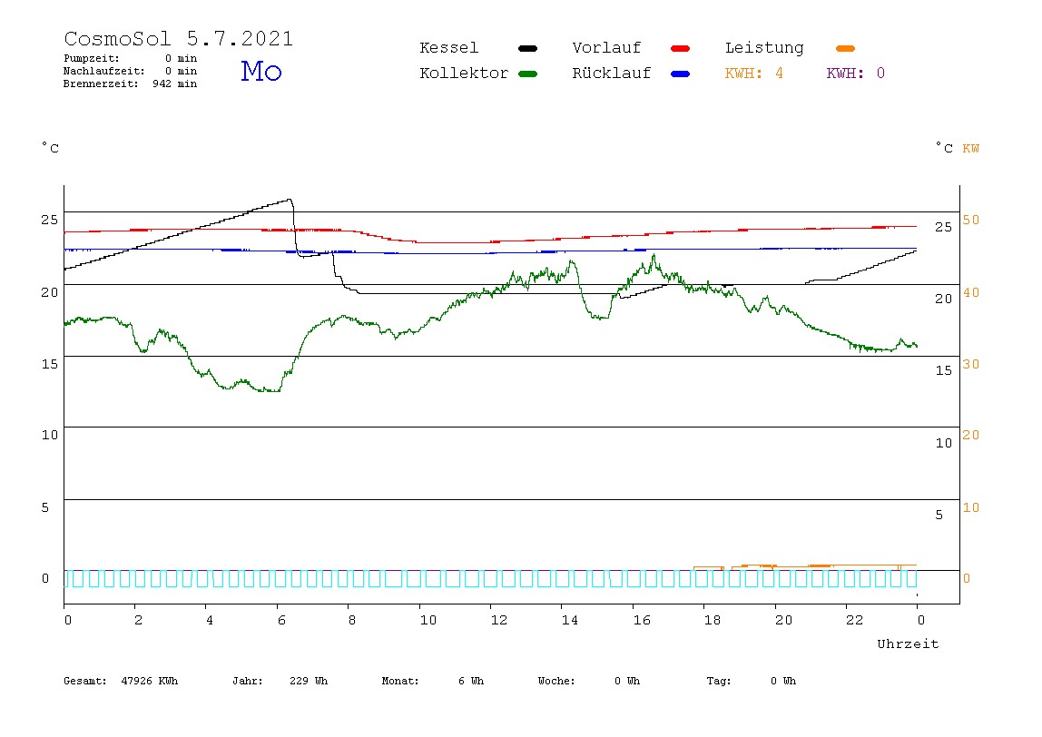
Task: Click the left temperature axis "15" tick
Action: 50,364
